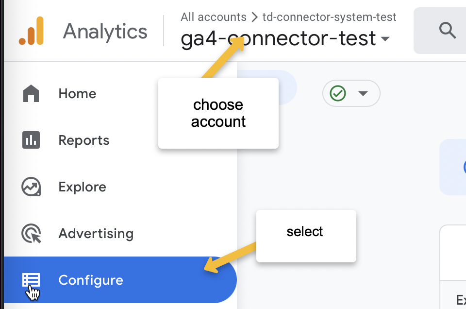
Task: Click the Configure table icon
Action: tap(31, 280)
